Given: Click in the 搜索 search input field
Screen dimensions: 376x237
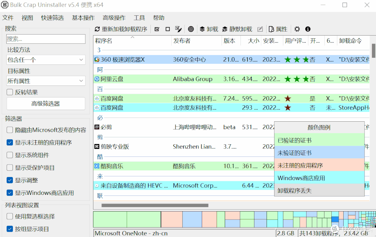Looking at the screenshot, I should (x=46, y=39).
